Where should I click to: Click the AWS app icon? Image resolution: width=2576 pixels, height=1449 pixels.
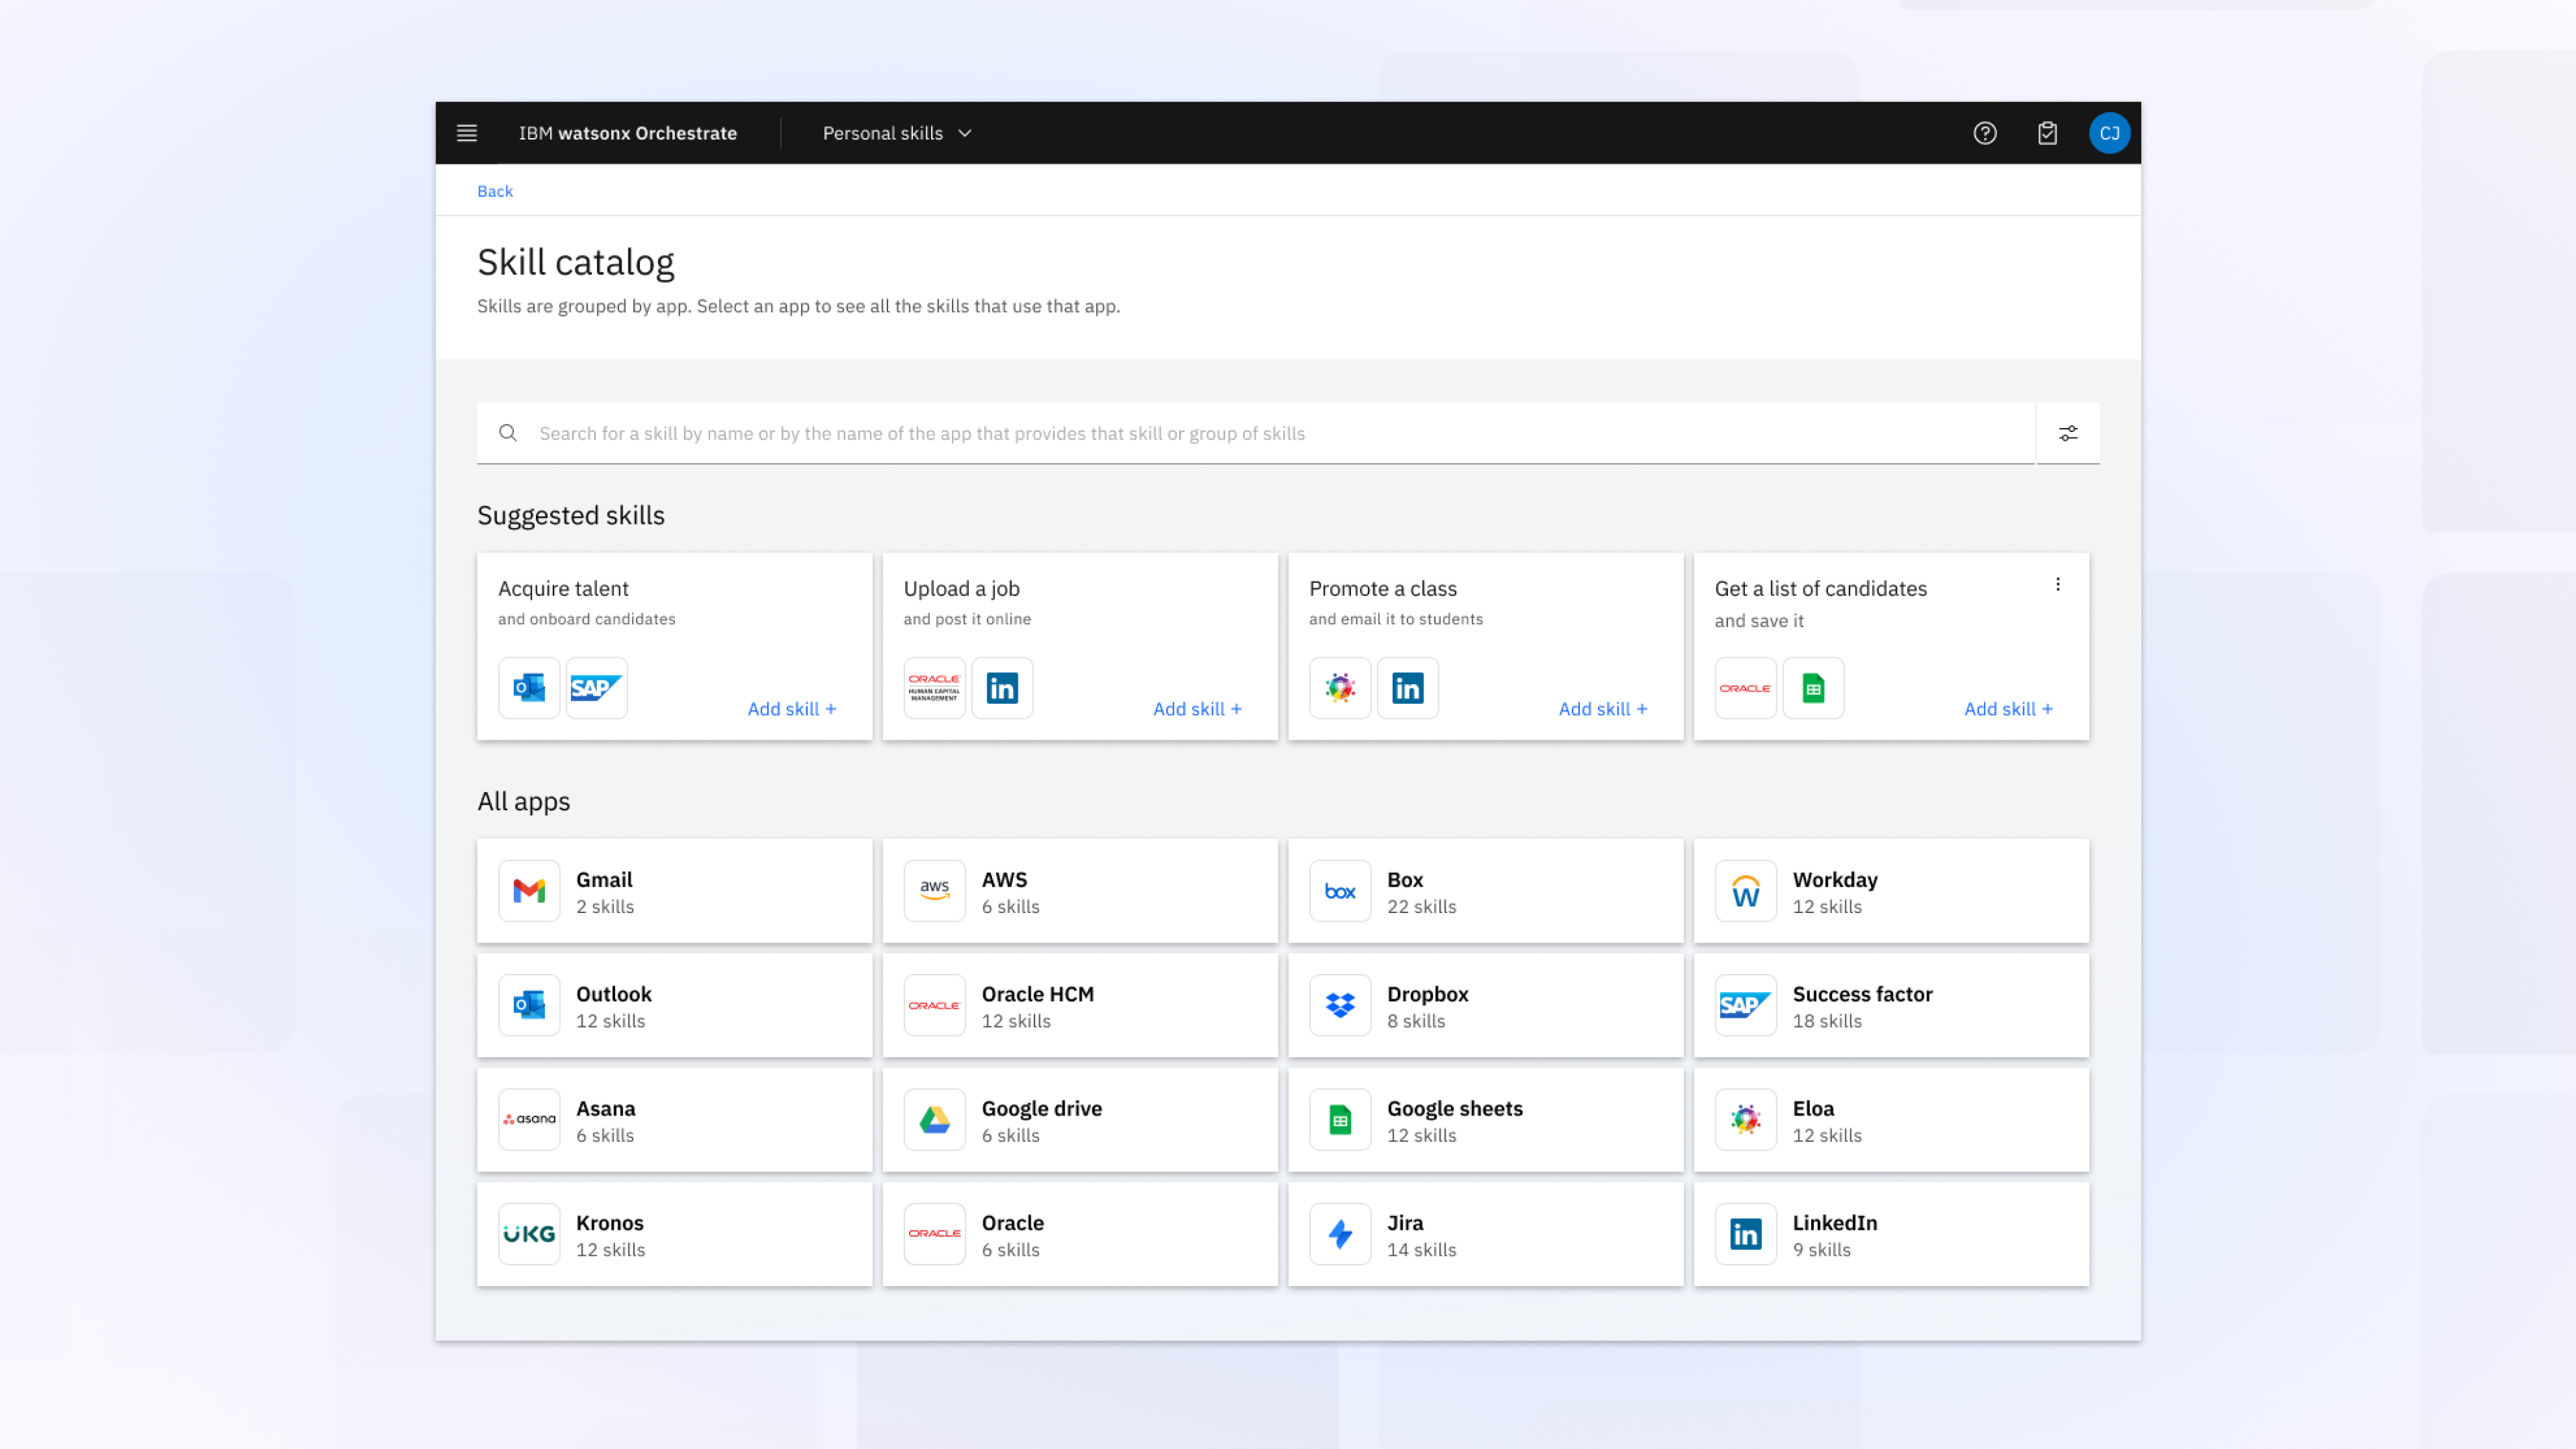point(934,891)
